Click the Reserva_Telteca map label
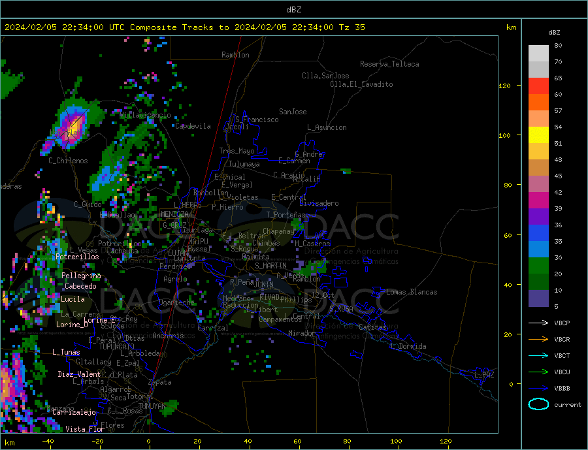588x450 pixels. tap(389, 64)
